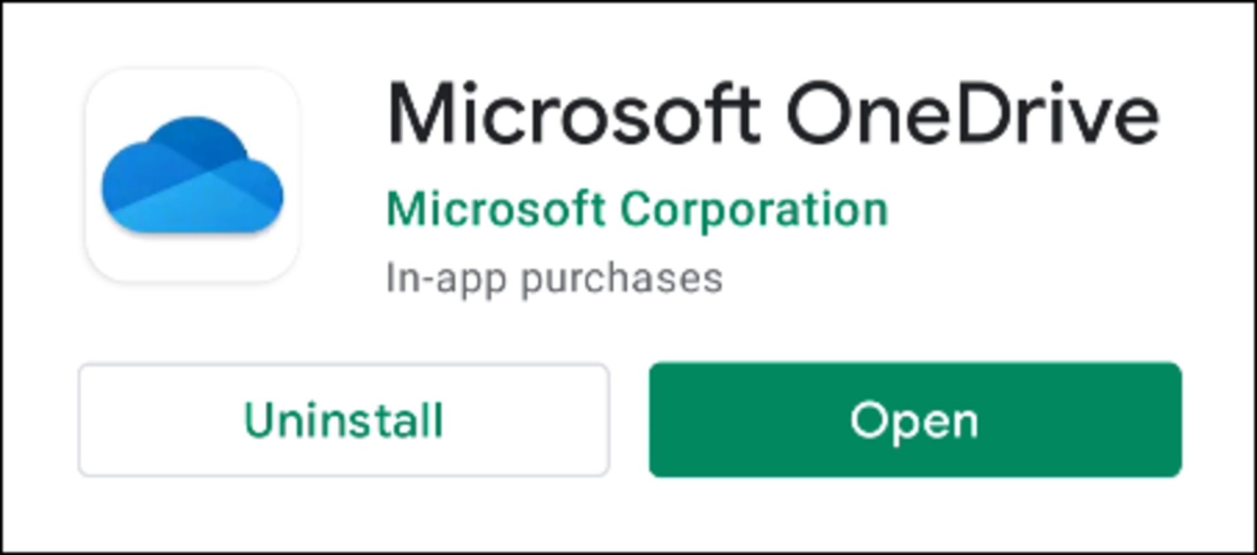Open the Microsoft OneDrive app

915,420
